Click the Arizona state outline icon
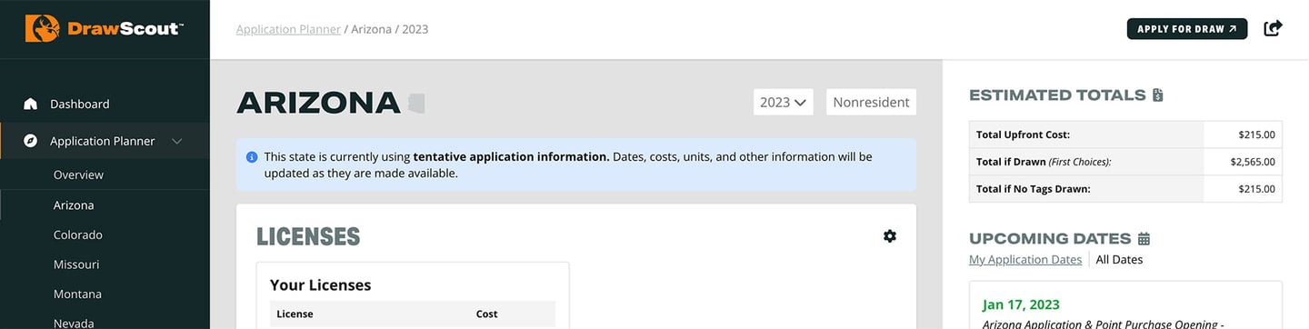 (x=416, y=103)
